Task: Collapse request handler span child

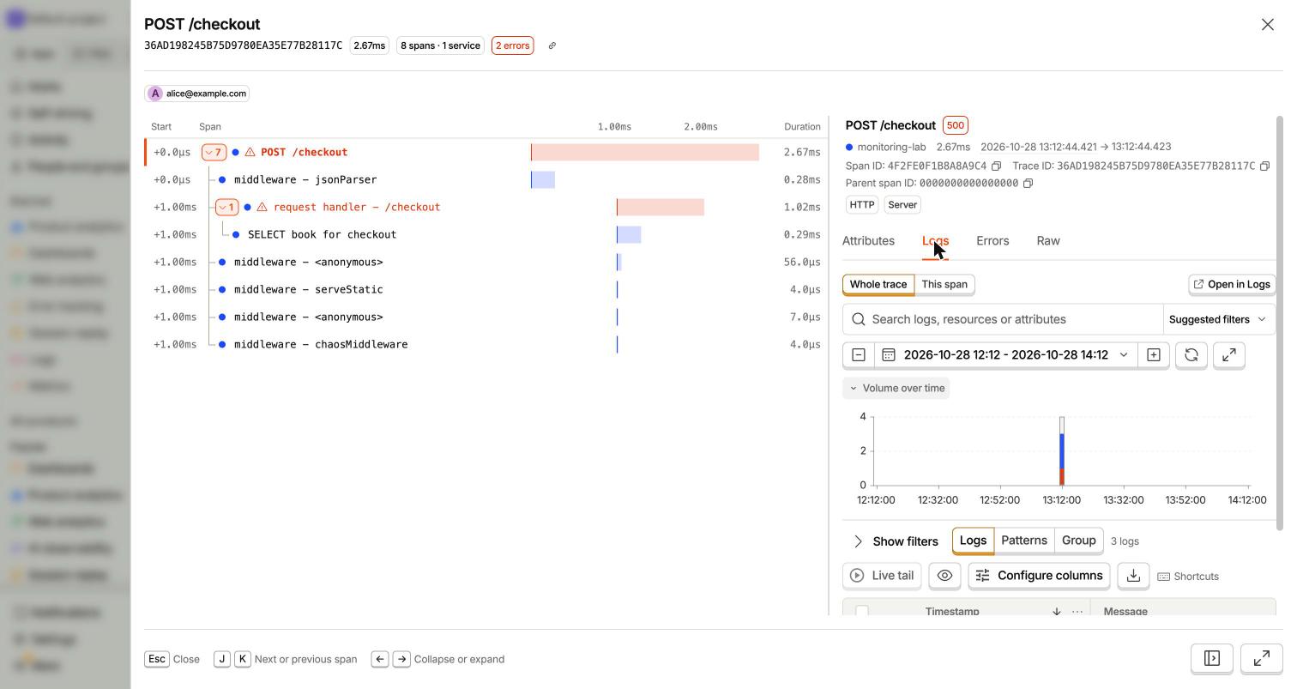Action: (x=226, y=207)
